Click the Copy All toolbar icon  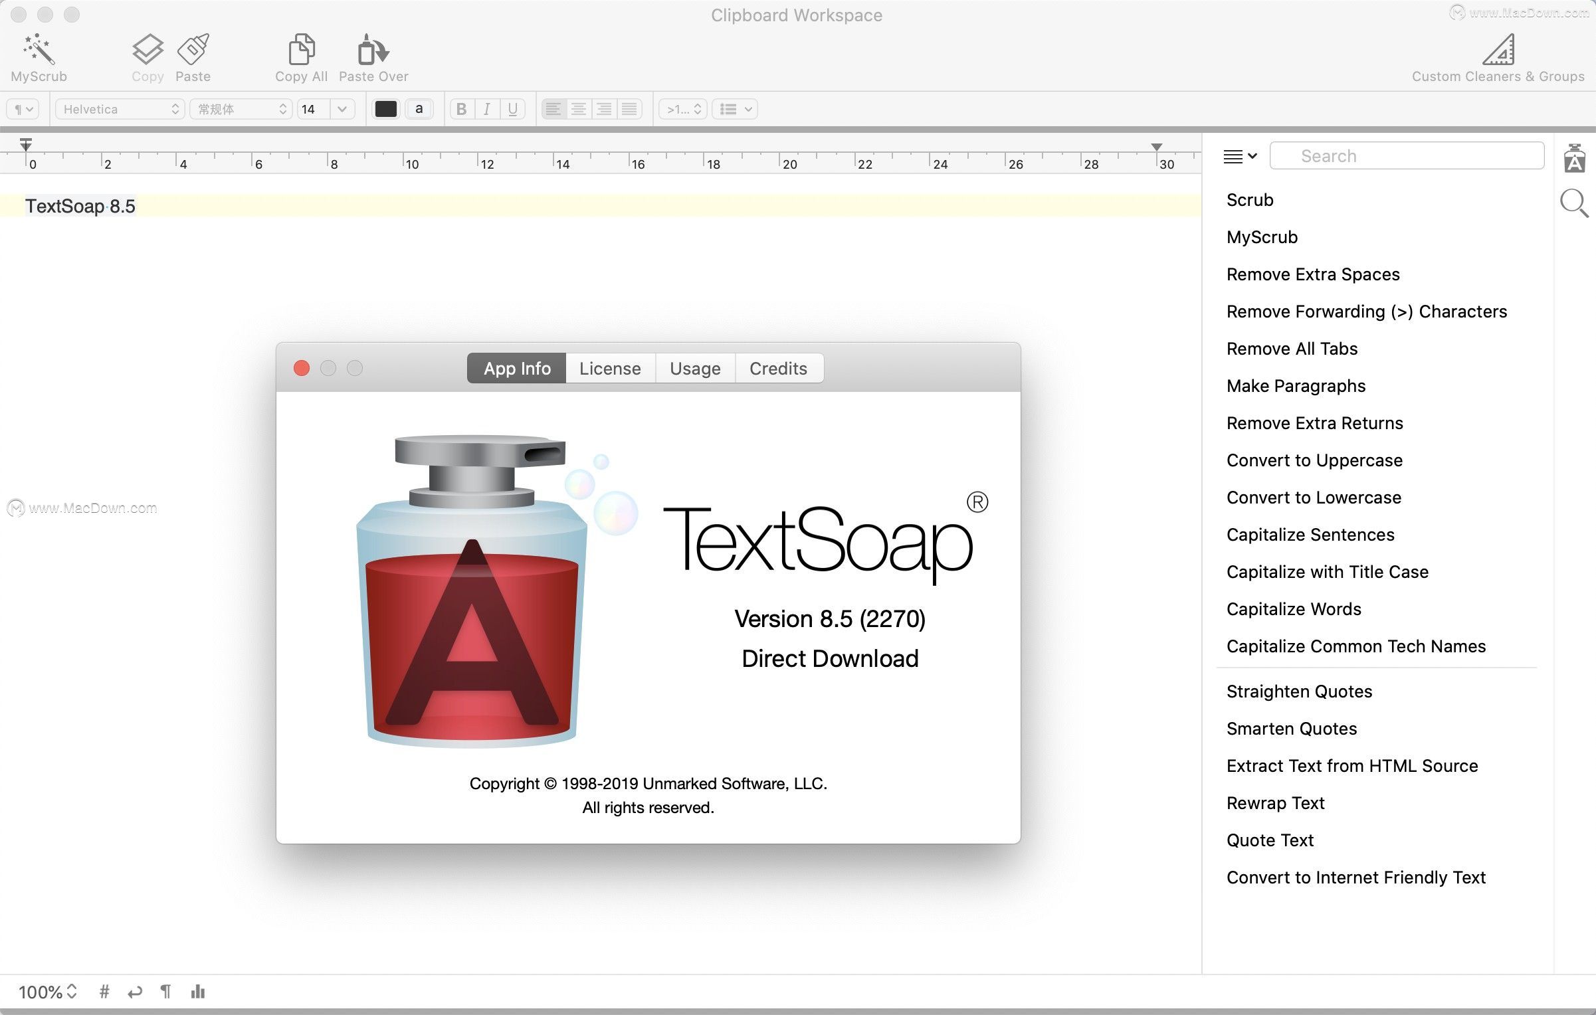click(302, 50)
